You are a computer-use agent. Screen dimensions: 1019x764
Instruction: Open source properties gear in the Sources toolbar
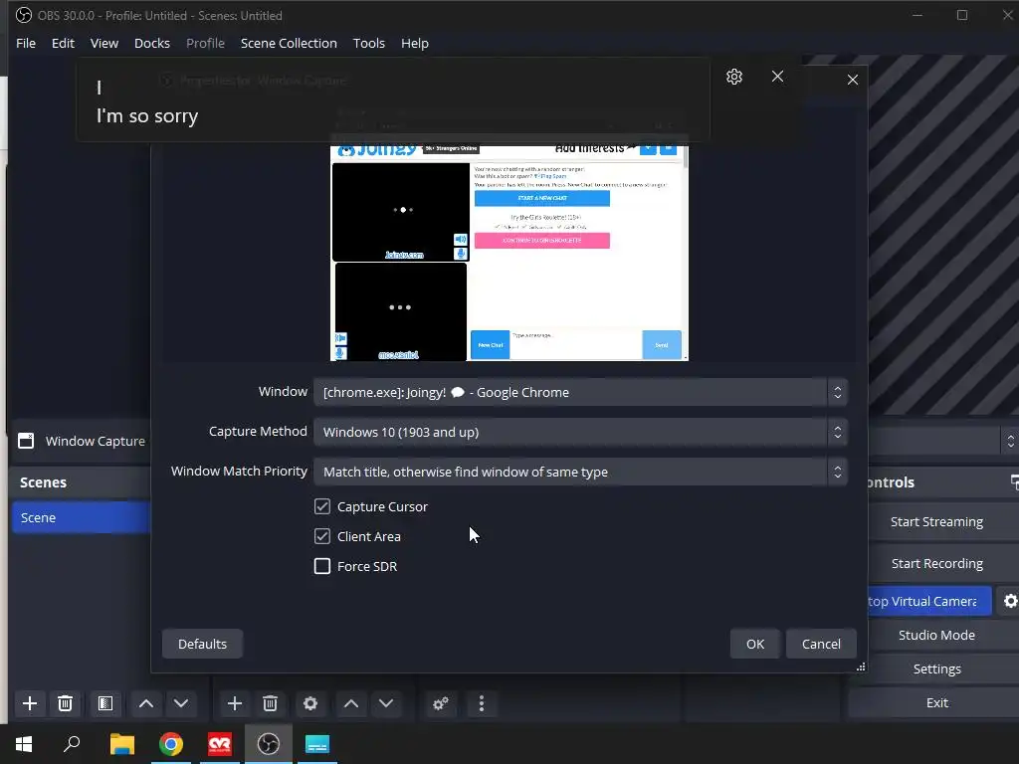310,703
